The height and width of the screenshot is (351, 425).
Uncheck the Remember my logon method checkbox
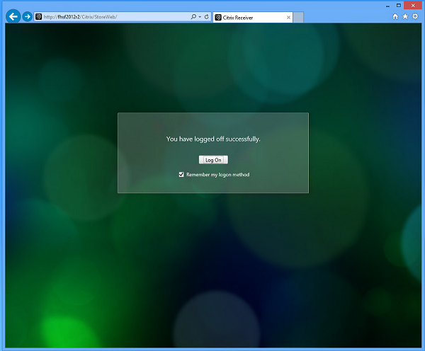pos(181,175)
